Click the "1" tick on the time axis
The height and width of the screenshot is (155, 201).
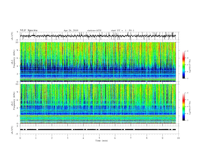(36, 138)
